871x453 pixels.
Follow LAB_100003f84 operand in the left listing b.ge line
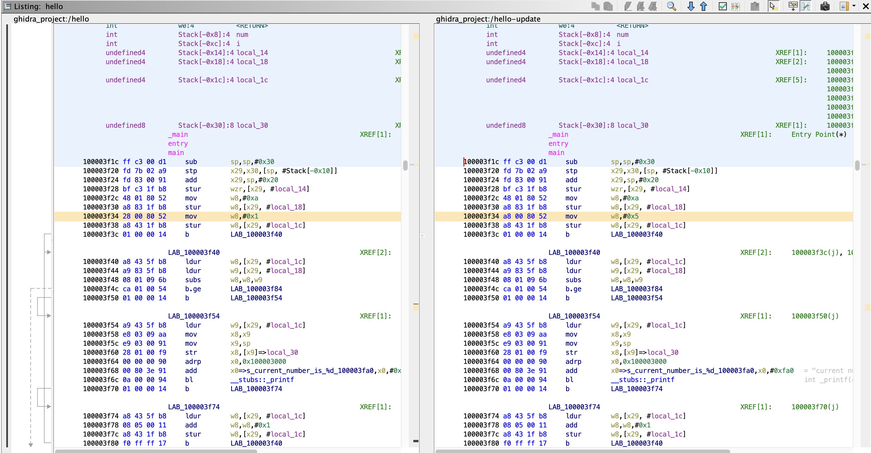point(256,289)
